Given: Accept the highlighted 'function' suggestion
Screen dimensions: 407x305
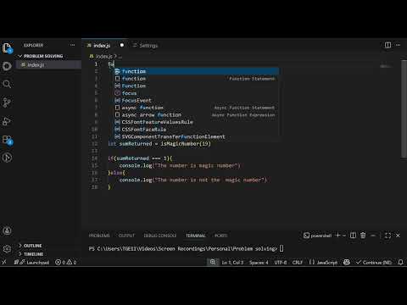Looking at the screenshot, I should click(196, 71).
